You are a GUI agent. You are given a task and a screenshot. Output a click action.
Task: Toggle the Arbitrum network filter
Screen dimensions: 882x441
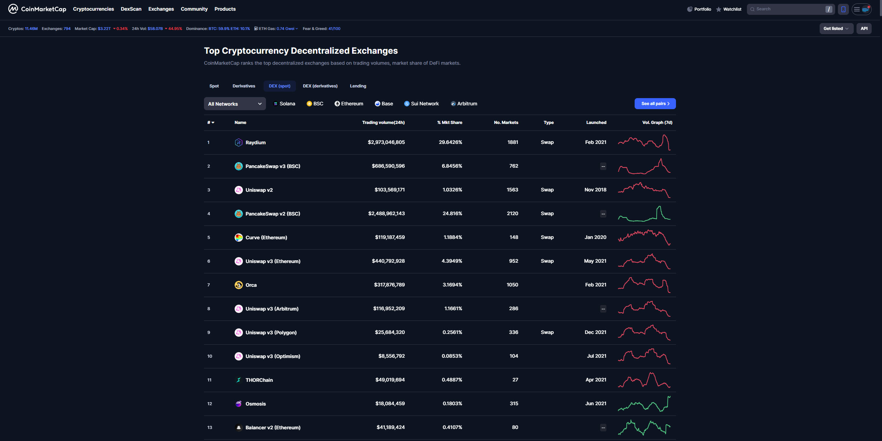(x=464, y=103)
